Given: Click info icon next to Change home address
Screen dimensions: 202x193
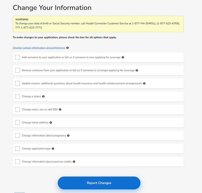Looking at the screenshot, I should [51, 123].
